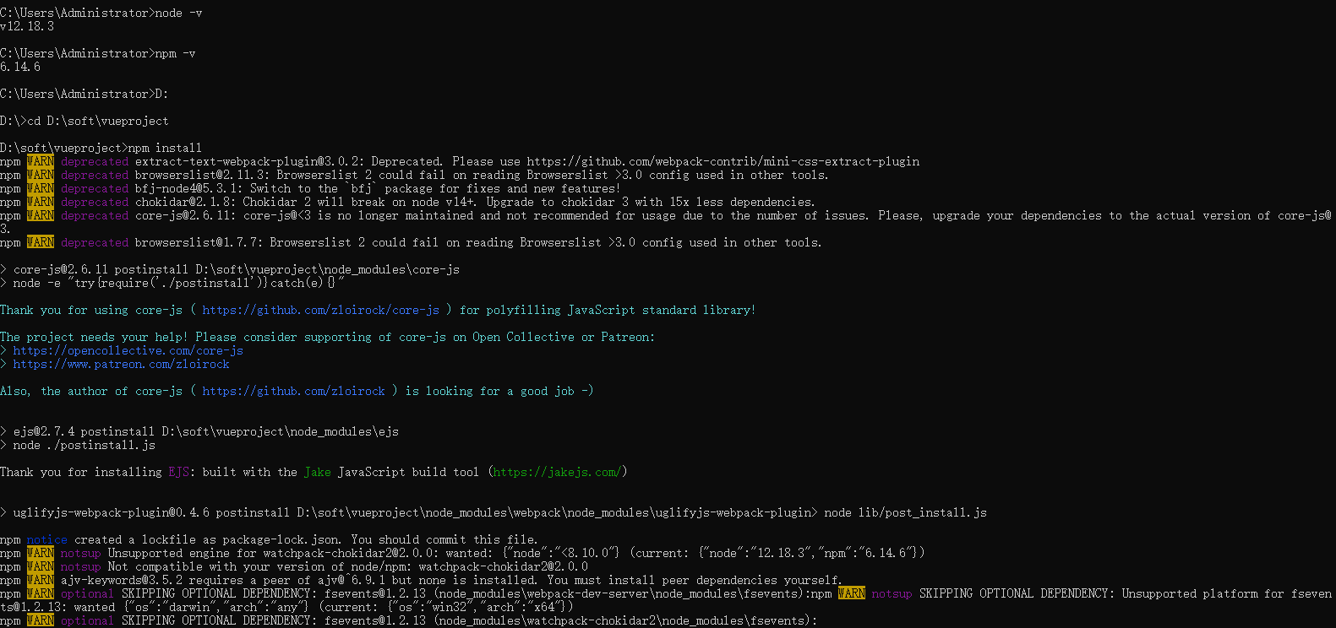This screenshot has height=628, width=1336.
Task: Click 'core-js@2.6.11 postinstall' line
Action: coord(230,269)
